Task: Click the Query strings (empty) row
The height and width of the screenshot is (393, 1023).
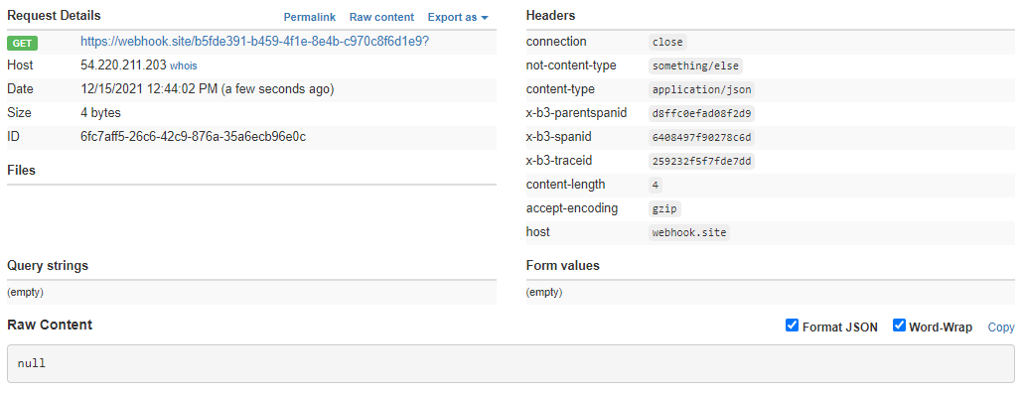Action: [252, 293]
